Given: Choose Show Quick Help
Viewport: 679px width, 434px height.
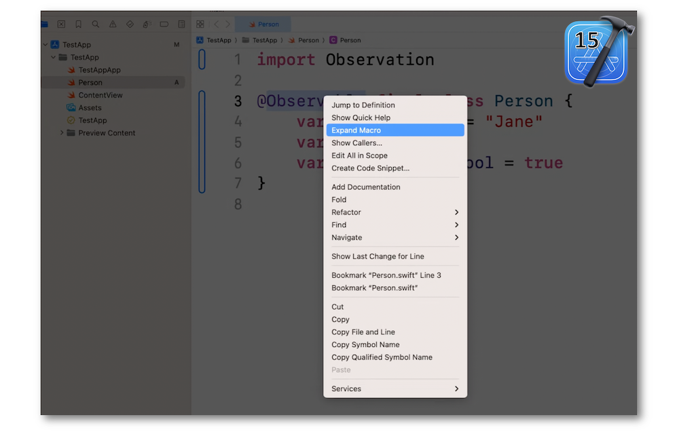Looking at the screenshot, I should point(395,117).
